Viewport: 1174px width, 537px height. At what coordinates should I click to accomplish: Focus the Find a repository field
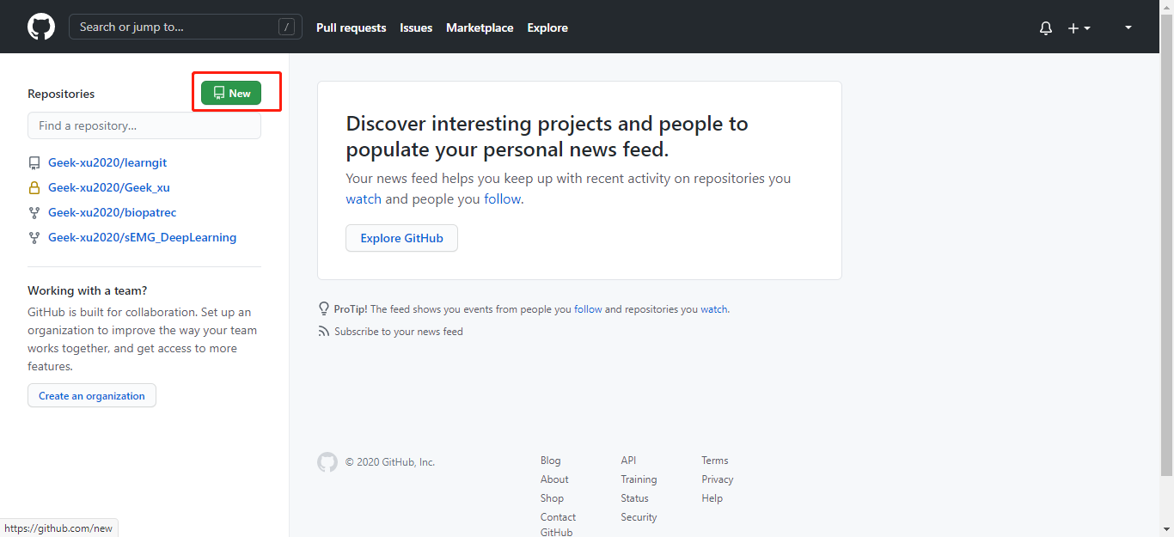point(144,125)
